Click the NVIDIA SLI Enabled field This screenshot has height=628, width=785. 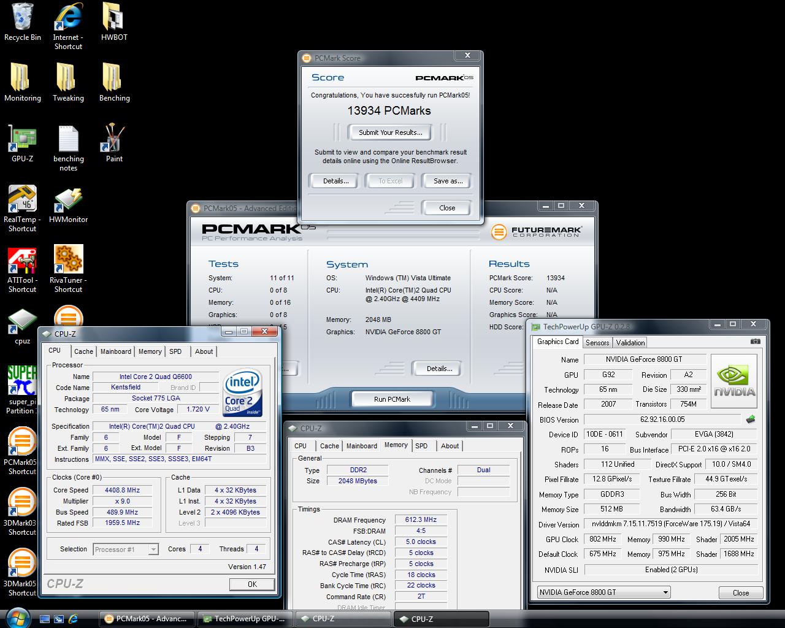click(x=671, y=570)
